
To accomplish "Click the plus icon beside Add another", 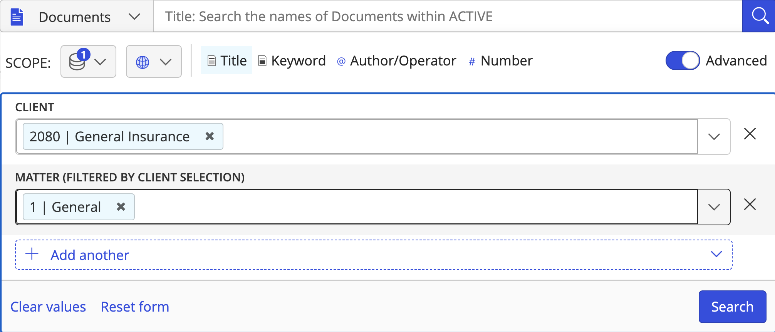I will [32, 254].
